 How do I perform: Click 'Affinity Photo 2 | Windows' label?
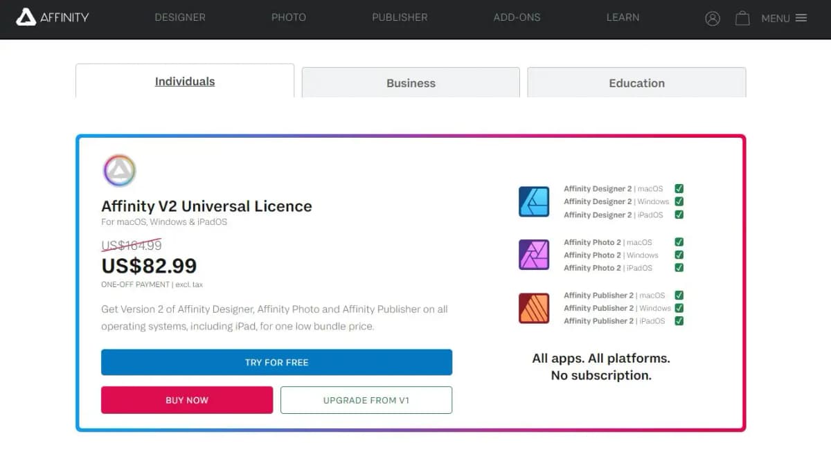point(611,255)
